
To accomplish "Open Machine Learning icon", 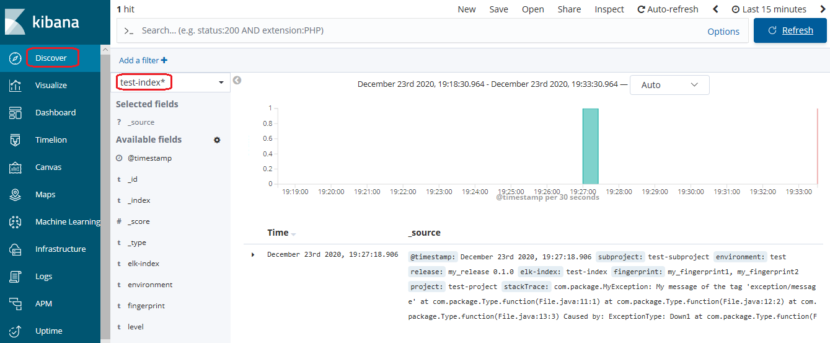I will tap(15, 222).
